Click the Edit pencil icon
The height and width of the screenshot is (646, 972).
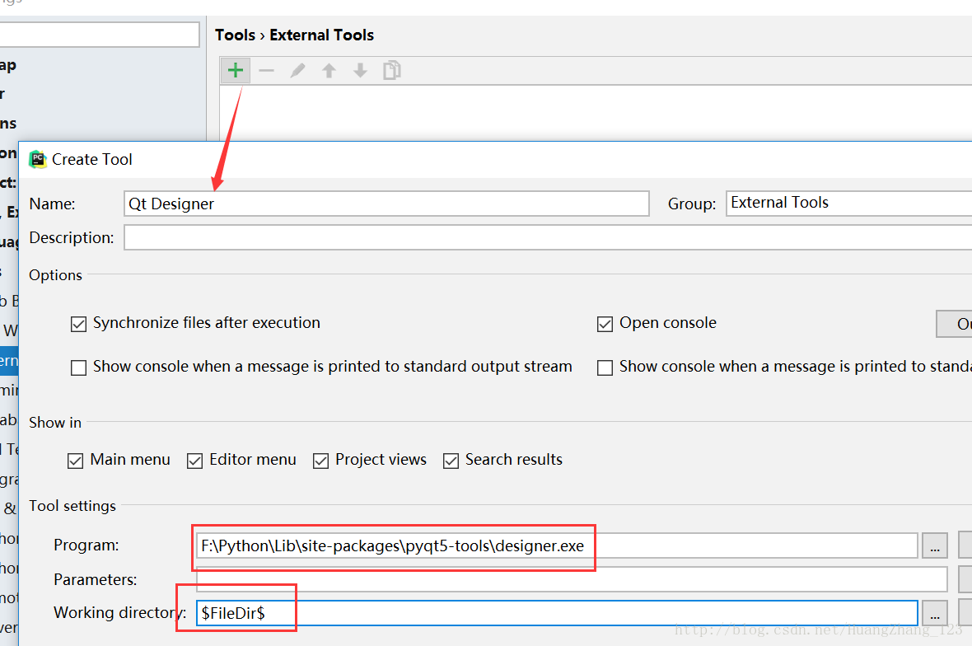pos(297,71)
